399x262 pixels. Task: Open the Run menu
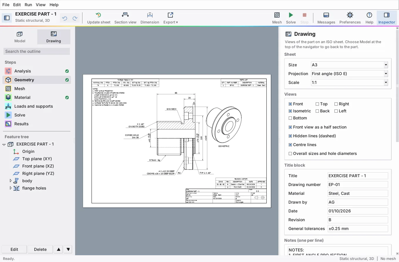[x=28, y=5]
